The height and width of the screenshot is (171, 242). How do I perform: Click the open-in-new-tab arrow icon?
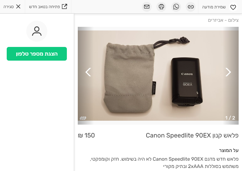click(64, 6)
